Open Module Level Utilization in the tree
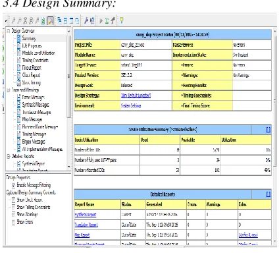Viewport: 279px width, 253px height. pyautogui.click(x=39, y=53)
